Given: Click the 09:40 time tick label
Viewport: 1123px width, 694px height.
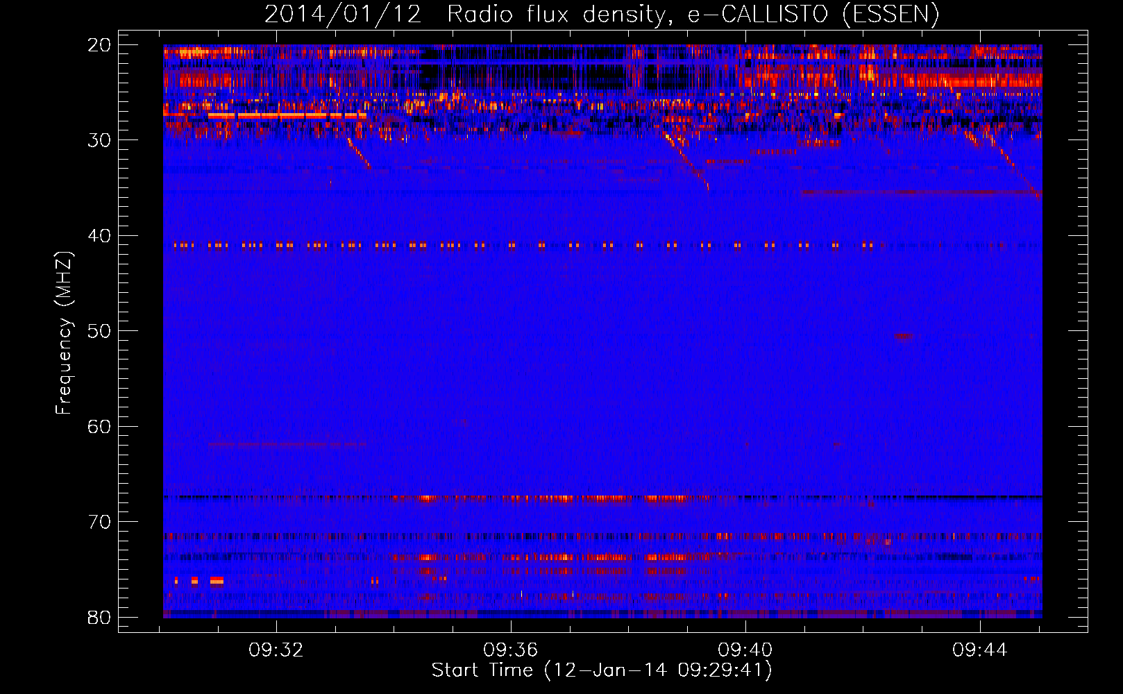Looking at the screenshot, I should pyautogui.click(x=745, y=650).
